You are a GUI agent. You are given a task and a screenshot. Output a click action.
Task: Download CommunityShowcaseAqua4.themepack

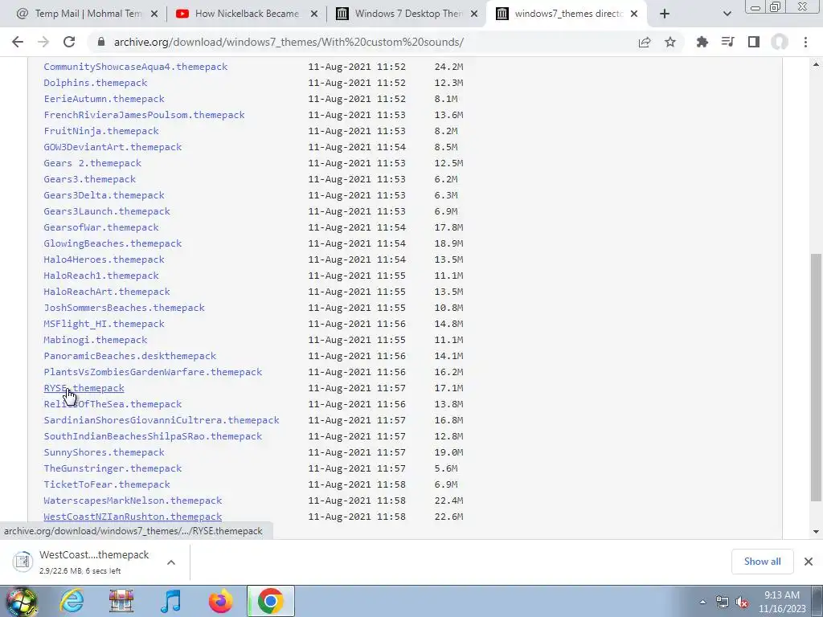(x=135, y=67)
